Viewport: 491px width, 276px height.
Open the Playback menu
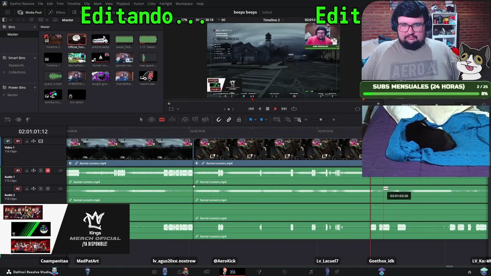click(123, 3)
